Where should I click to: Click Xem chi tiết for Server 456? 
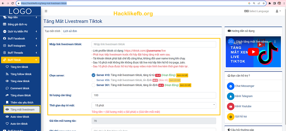click(174, 80)
